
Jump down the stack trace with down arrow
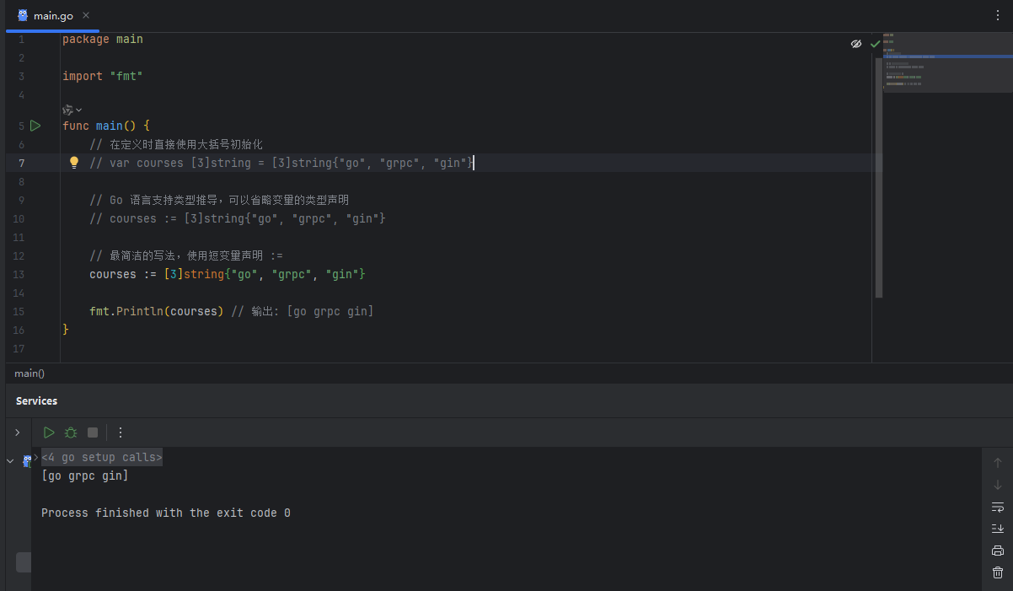pyautogui.click(x=998, y=485)
